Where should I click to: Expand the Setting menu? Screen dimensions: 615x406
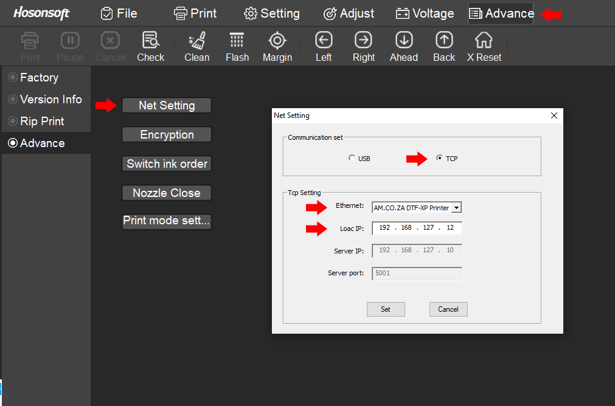(x=271, y=13)
